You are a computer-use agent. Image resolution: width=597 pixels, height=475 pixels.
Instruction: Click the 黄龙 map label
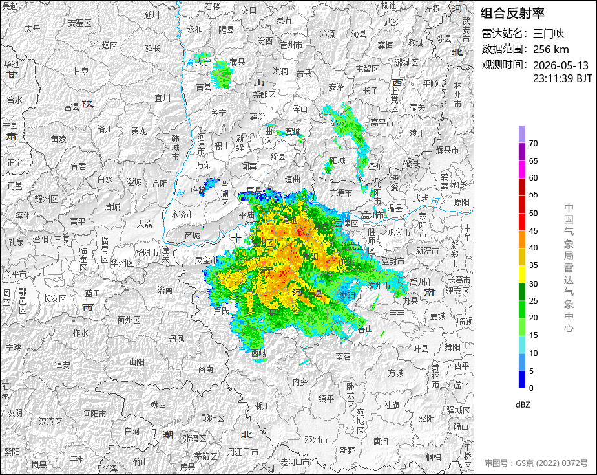click(x=139, y=131)
